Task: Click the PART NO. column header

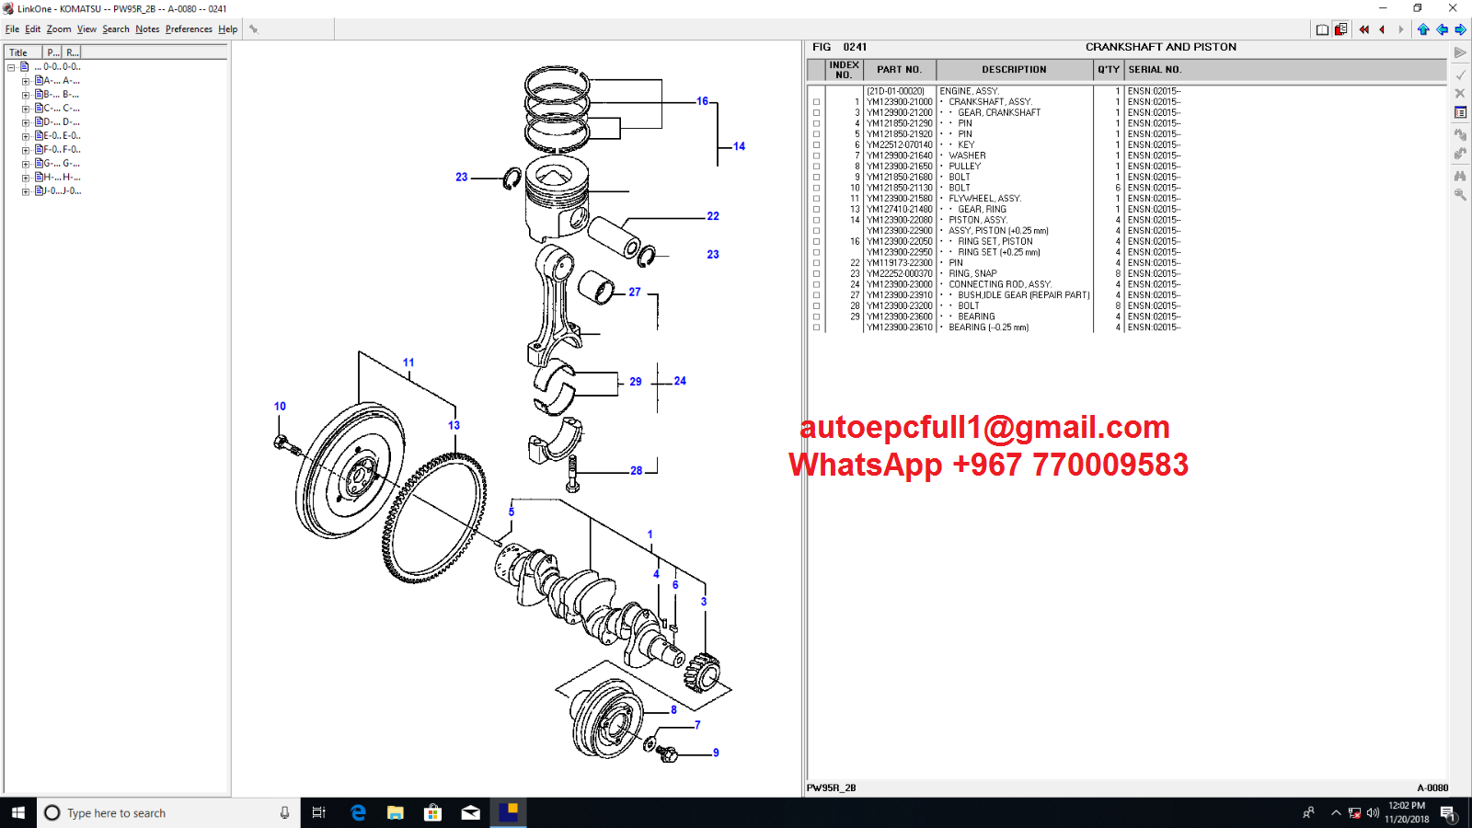Action: 899,70
